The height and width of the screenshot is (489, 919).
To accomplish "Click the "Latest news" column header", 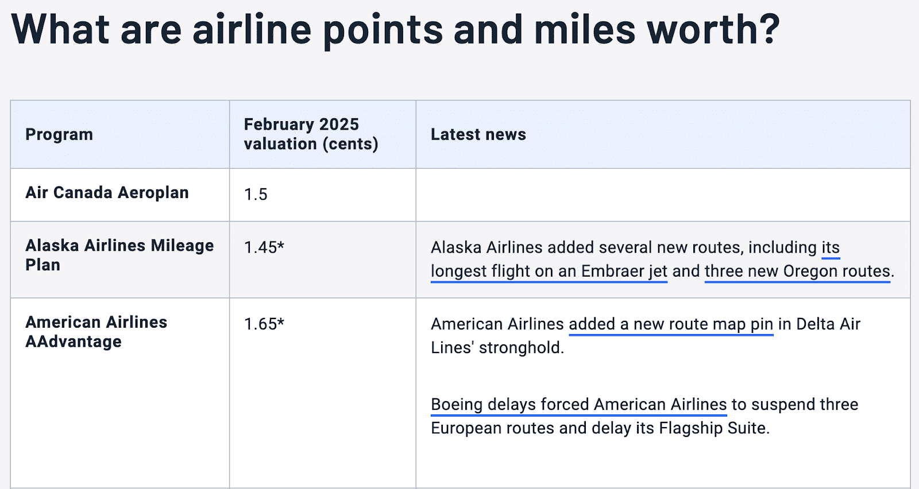I will tap(478, 134).
